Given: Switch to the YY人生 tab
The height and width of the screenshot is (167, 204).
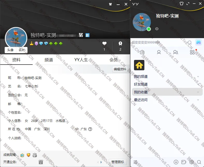Looking at the screenshot, I should (81, 60).
